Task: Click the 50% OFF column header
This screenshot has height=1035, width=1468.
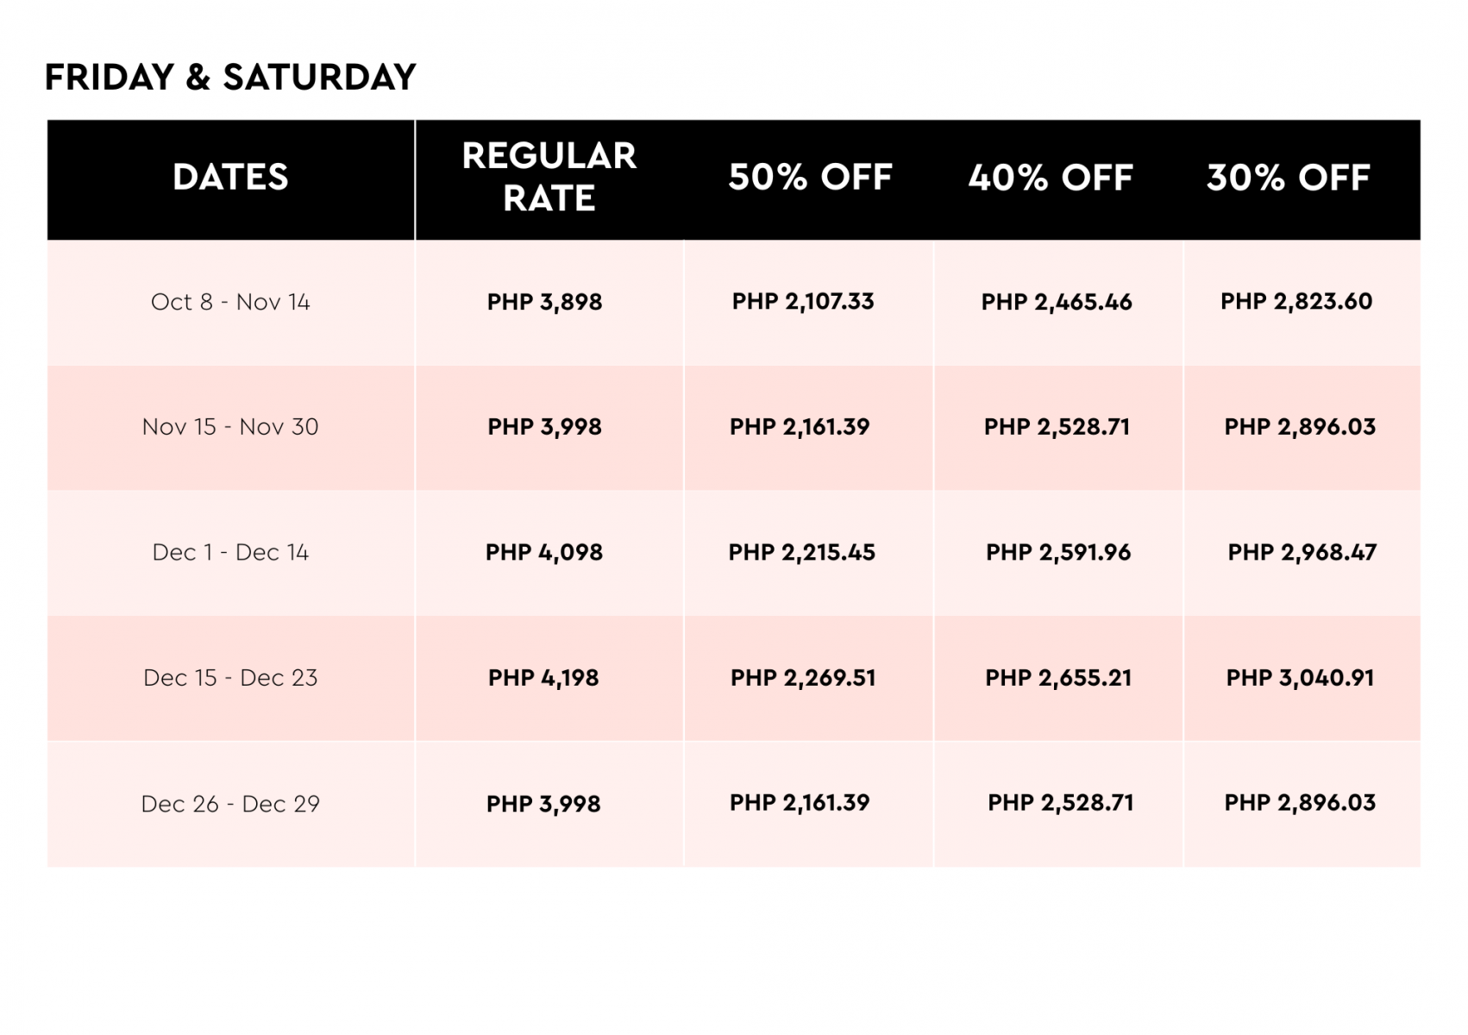Action: coord(810,178)
